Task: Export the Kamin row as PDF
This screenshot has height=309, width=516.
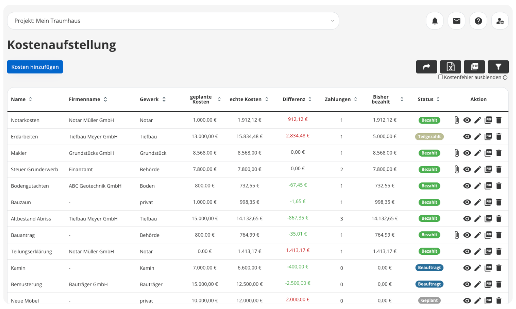Action: (488, 268)
